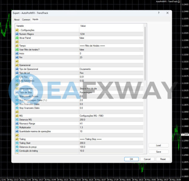Open Tipo de Operacional Cruzamento dropdown

coord(111,69)
